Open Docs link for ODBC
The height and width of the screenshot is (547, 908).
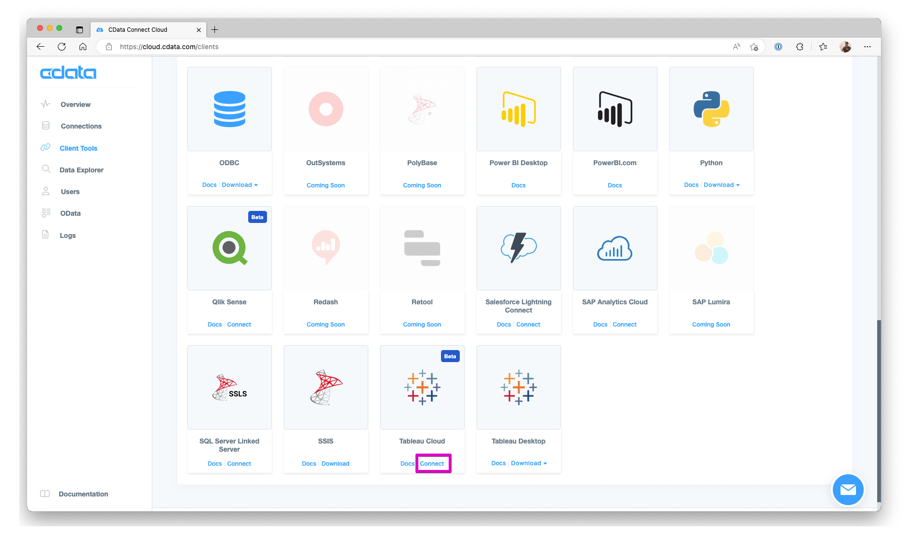[x=209, y=185]
